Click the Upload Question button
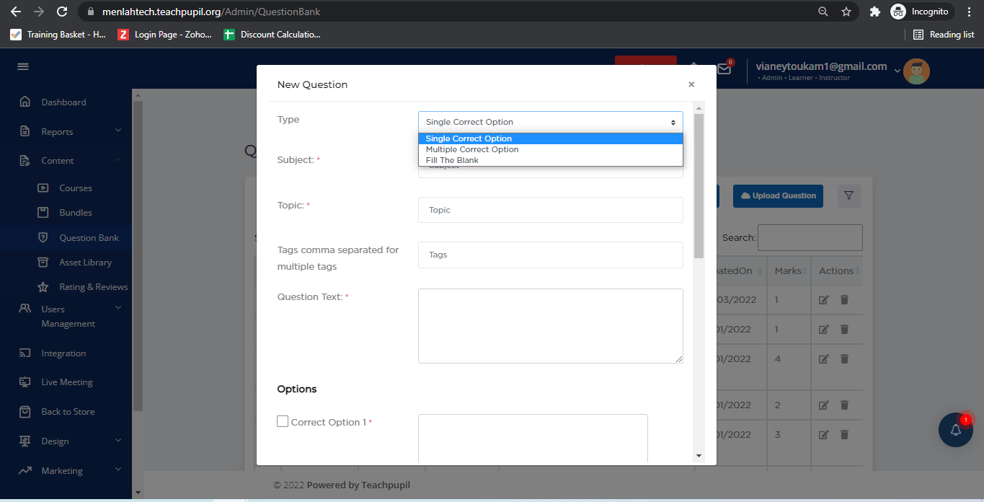984x502 pixels. click(x=778, y=196)
